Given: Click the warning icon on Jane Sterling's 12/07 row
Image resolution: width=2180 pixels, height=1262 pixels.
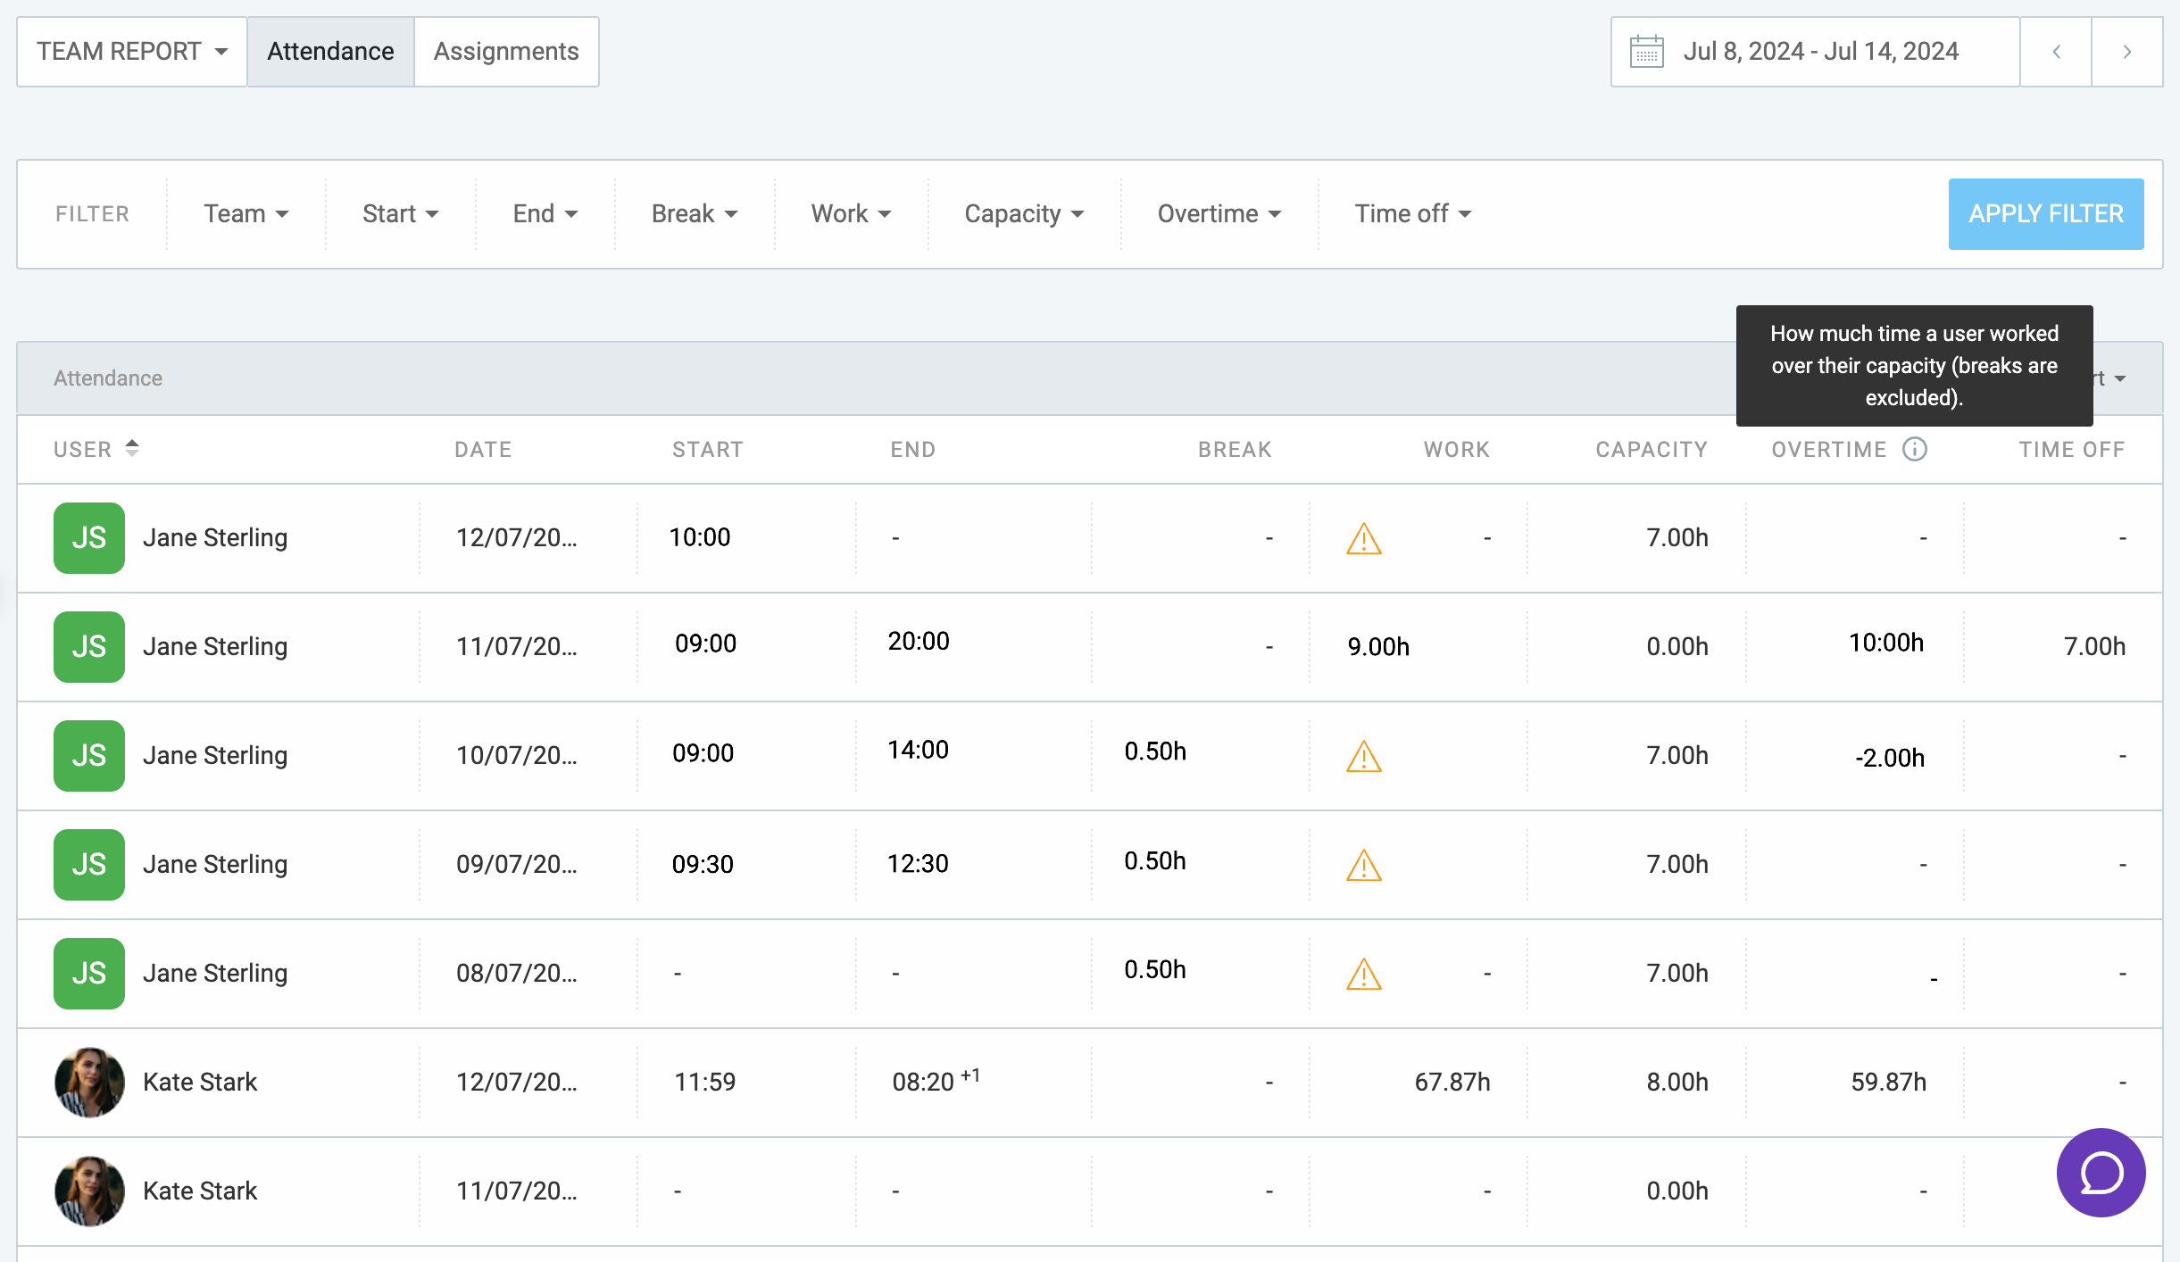Looking at the screenshot, I should (x=1362, y=539).
